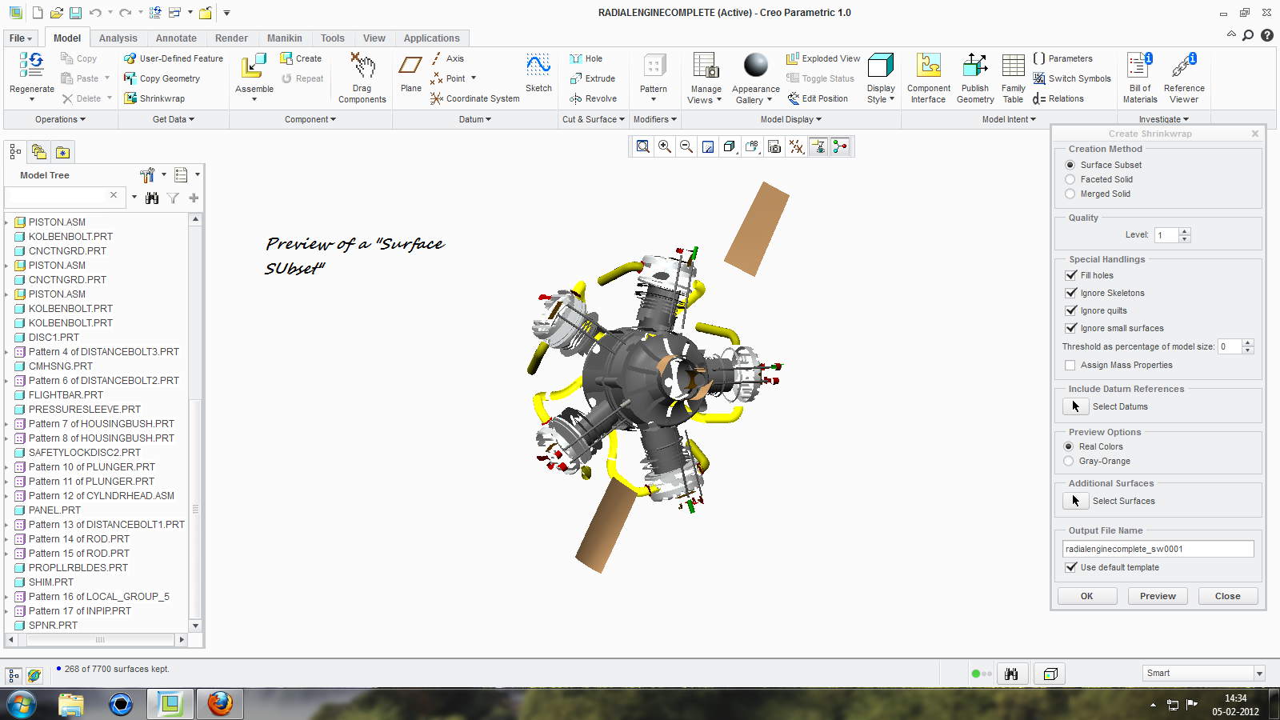Open the Datum group dropdown

tap(475, 119)
